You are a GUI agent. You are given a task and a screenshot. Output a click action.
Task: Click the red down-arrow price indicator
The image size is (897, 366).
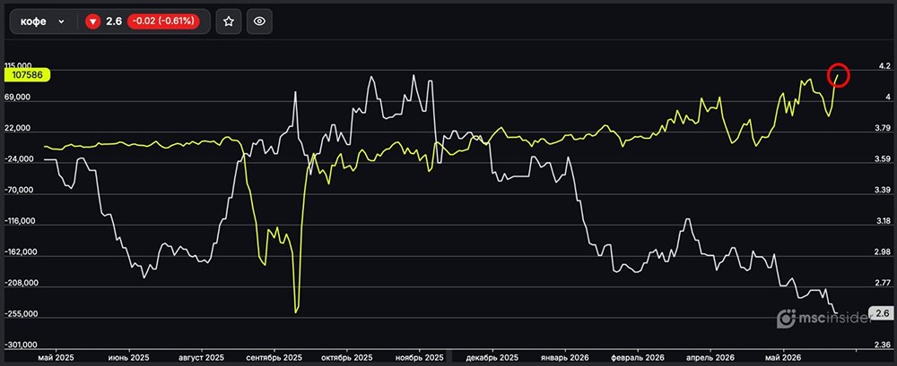click(x=92, y=21)
